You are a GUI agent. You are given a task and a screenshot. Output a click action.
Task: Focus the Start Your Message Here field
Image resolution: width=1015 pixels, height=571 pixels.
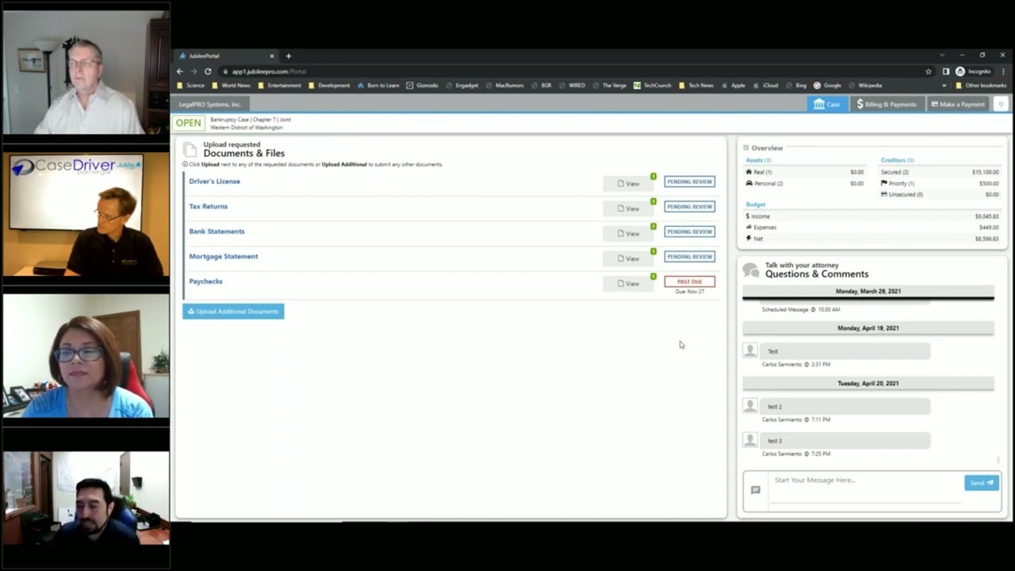click(x=864, y=488)
